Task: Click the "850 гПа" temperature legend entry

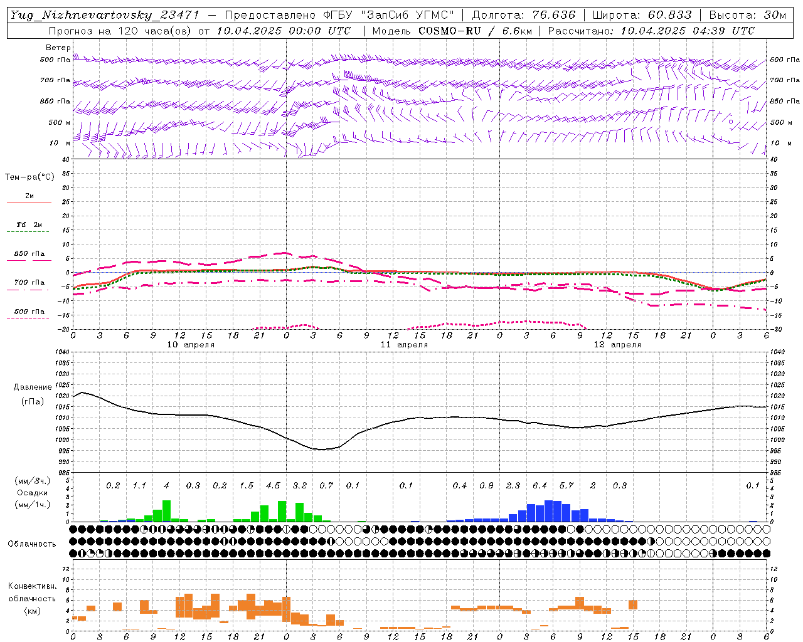Action: click(x=29, y=254)
